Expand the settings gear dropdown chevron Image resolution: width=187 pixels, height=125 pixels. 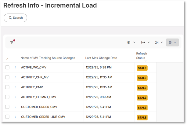[134, 42]
